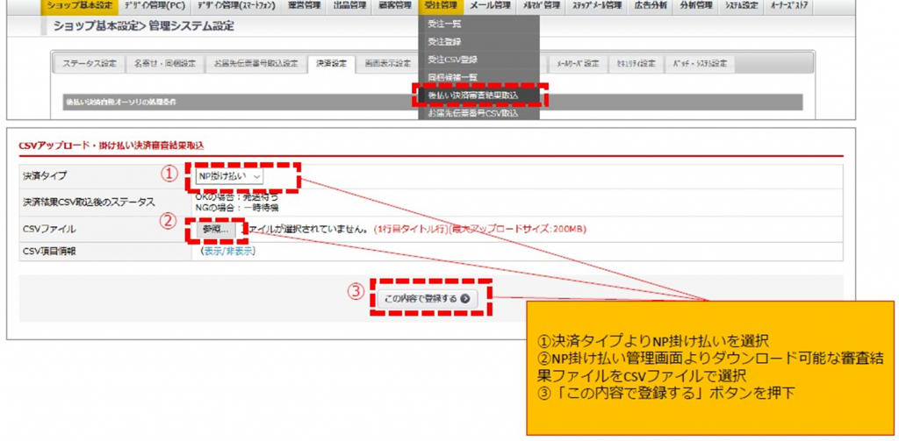Toggle CSV項目情報 via 表示/非表示 link
The height and width of the screenshot is (441, 899).
227,251
